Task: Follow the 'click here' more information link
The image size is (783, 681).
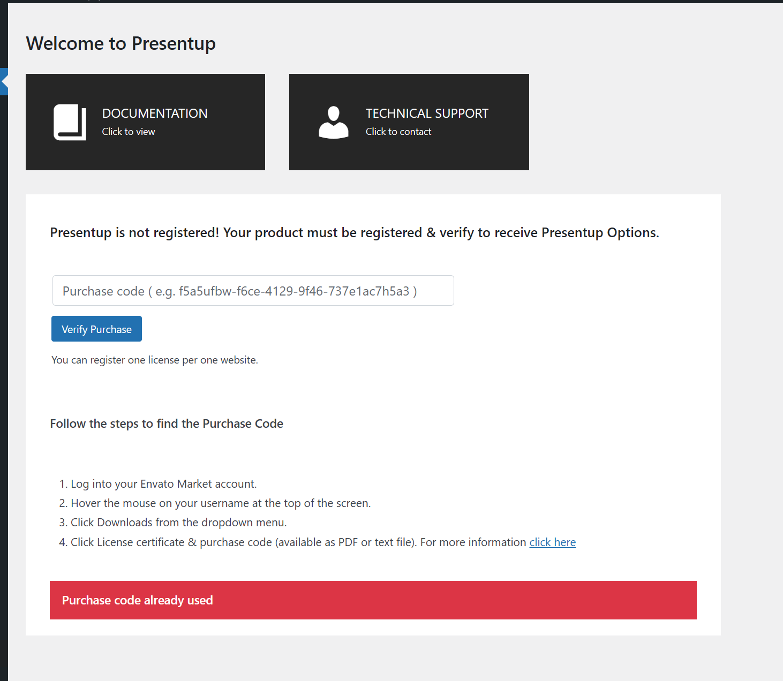Action: click(552, 542)
